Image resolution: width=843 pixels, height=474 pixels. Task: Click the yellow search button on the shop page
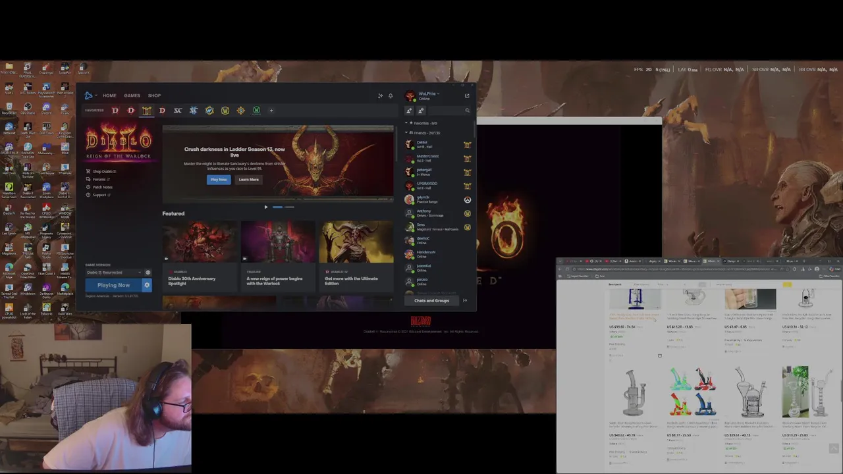[x=788, y=284]
